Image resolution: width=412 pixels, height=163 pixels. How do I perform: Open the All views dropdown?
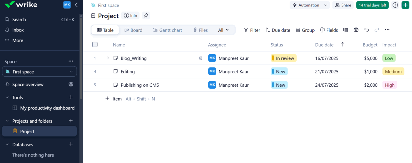(x=223, y=30)
